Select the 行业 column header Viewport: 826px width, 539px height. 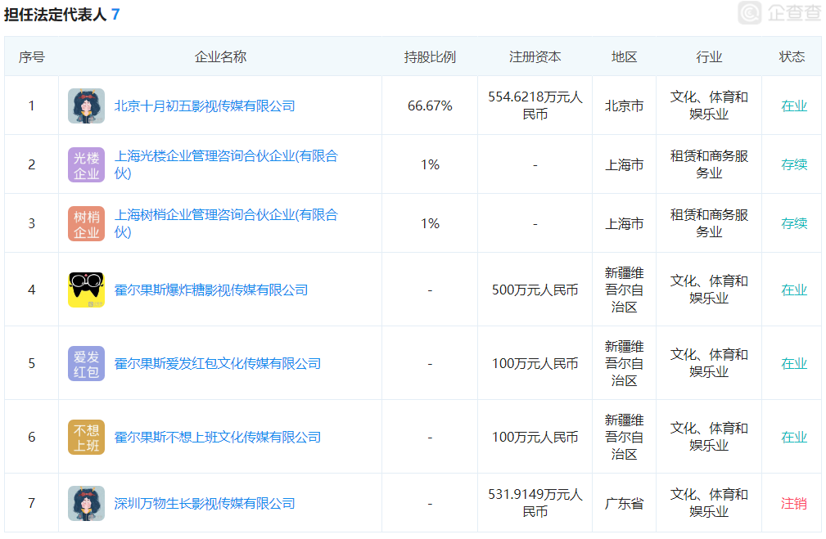click(x=709, y=57)
